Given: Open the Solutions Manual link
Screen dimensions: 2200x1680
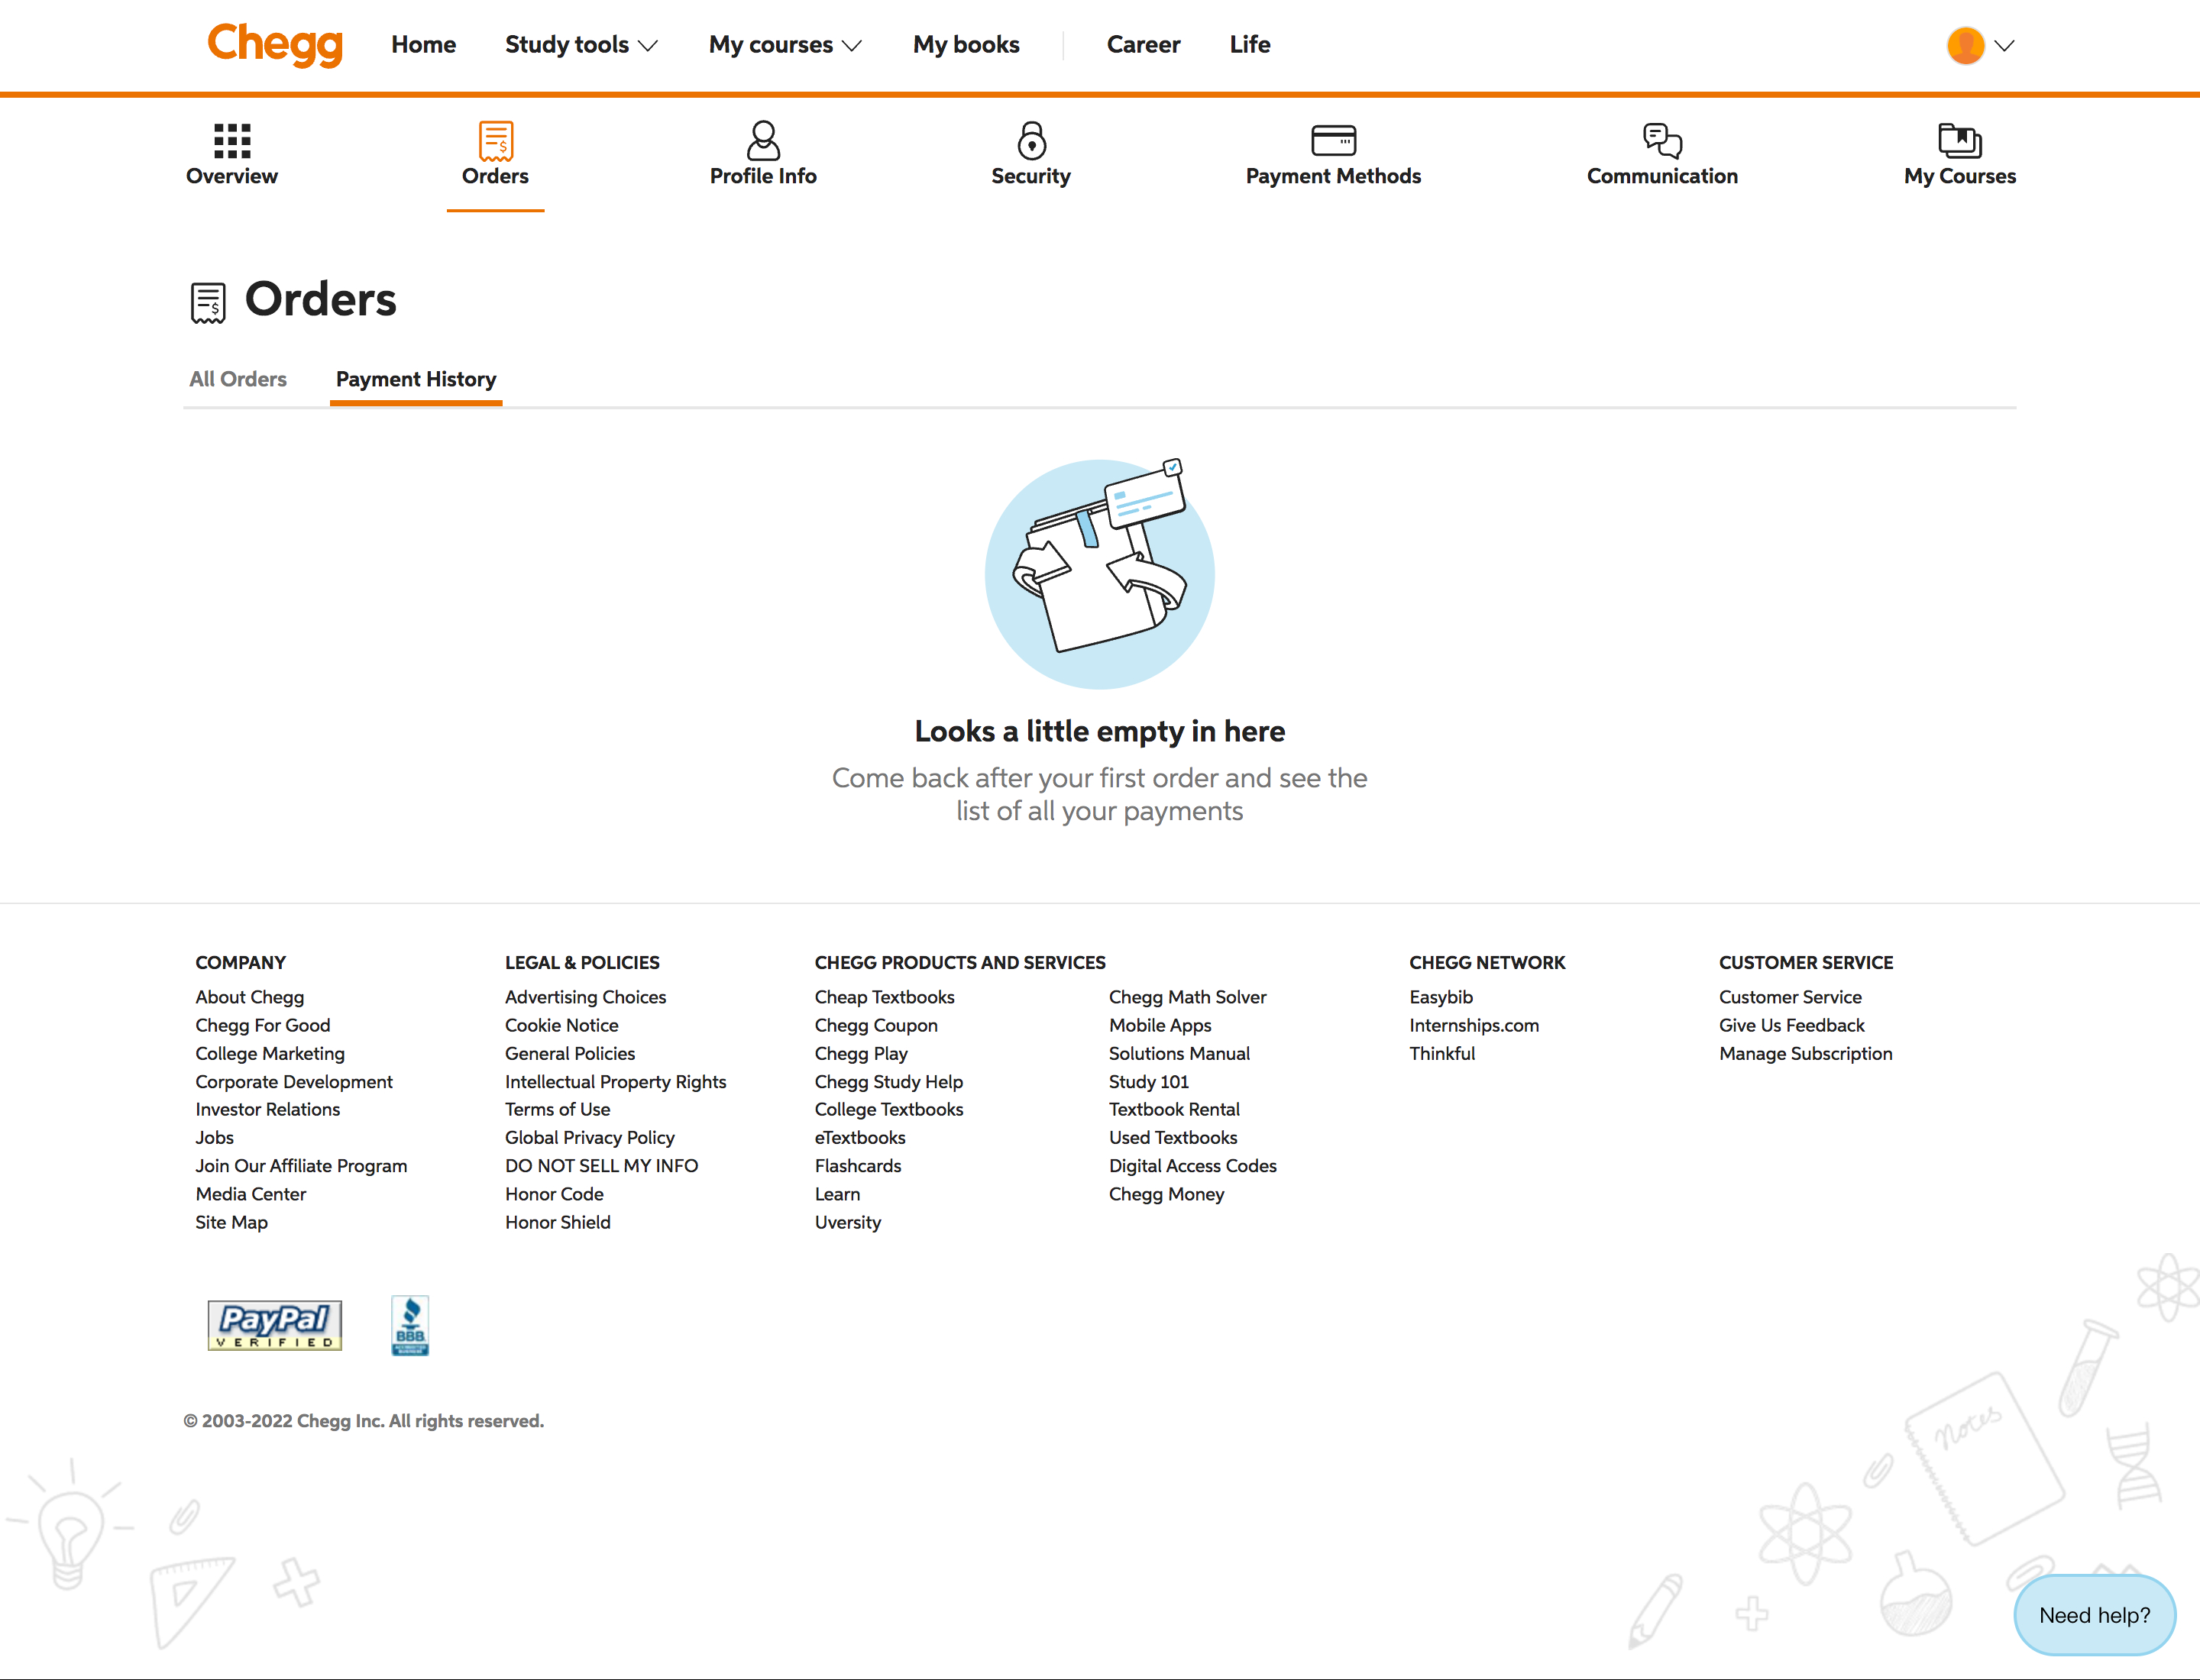Looking at the screenshot, I should click(1179, 1053).
